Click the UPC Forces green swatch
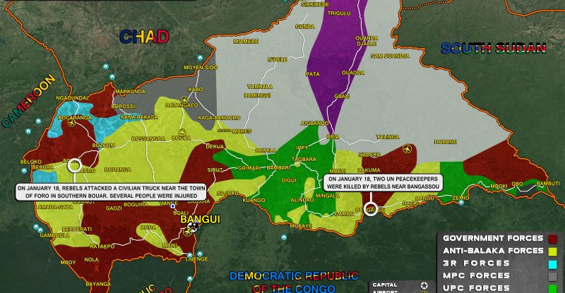The height and width of the screenshot is (293, 565). [554, 287]
